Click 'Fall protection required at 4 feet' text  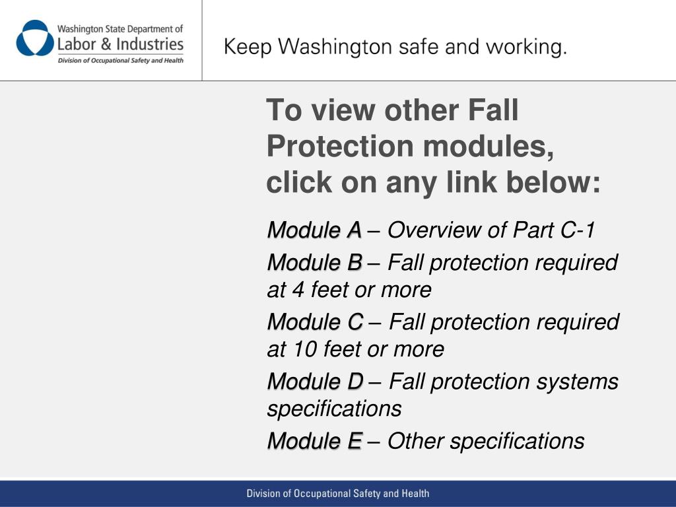[442, 276]
